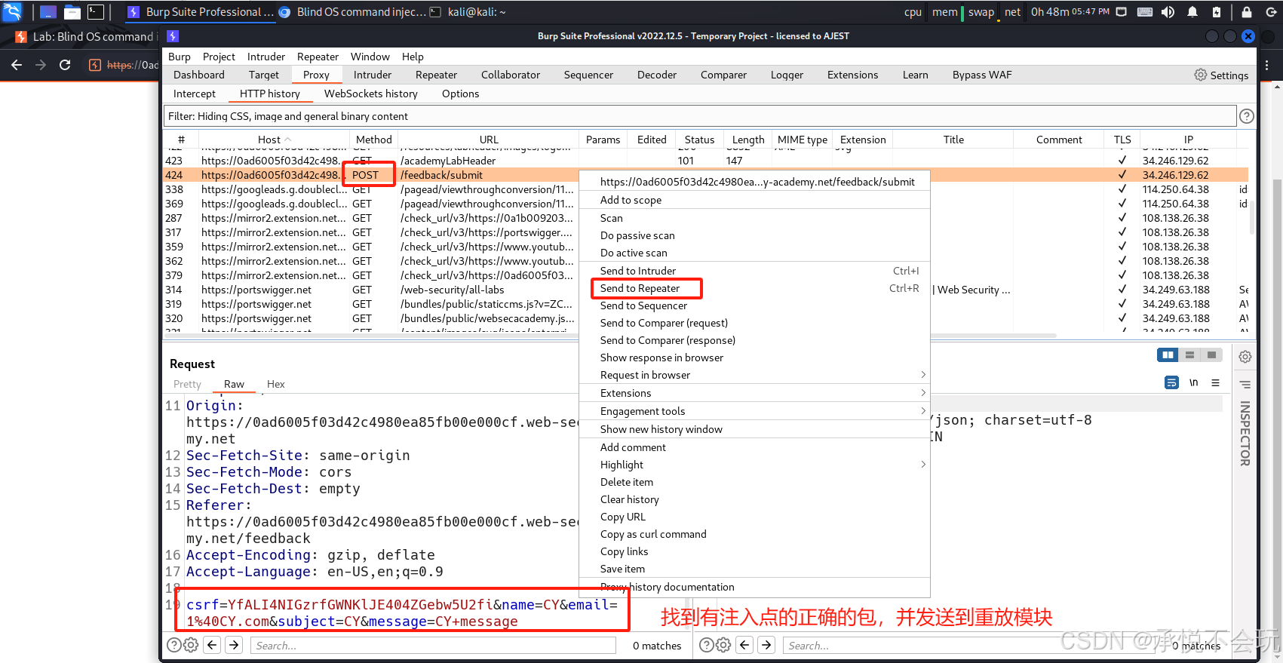
Task: Select the combined tabbed view layout
Action: [x=1211, y=355]
